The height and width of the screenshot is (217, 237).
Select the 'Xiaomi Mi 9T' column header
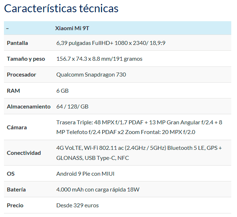(x=72, y=28)
